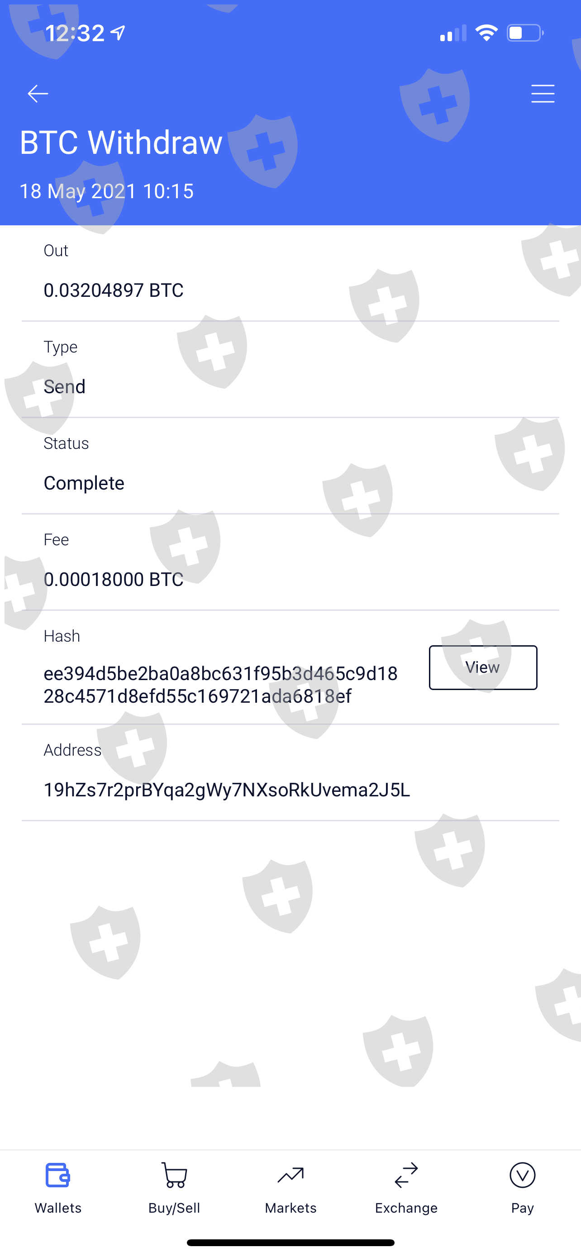Tap the Complete status value
Screen dimensions: 581x1257
pyautogui.click(x=84, y=483)
